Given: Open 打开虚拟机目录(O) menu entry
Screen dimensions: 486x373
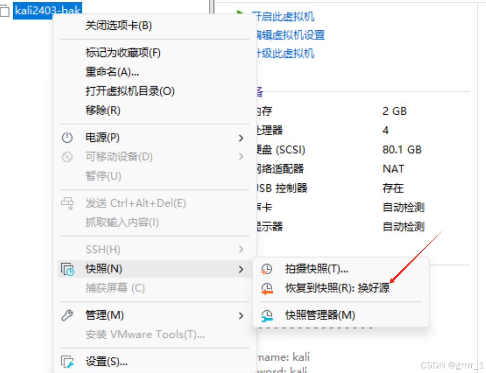Looking at the screenshot, I should 155,91.
